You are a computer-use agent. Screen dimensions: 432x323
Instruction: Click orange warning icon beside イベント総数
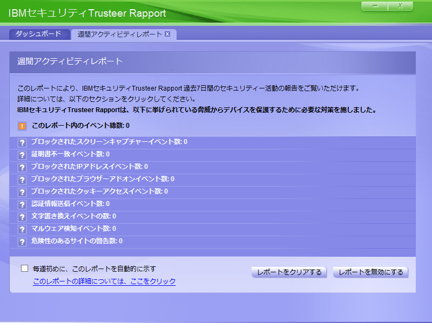pos(22,126)
